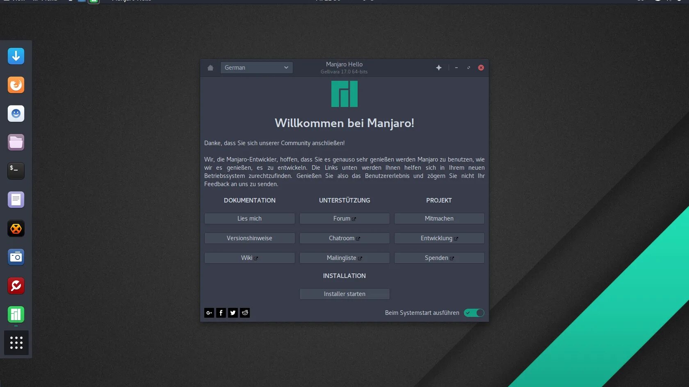The height and width of the screenshot is (387, 689).
Task: Open the orange X-circle app in dock
Action: pyautogui.click(x=16, y=228)
